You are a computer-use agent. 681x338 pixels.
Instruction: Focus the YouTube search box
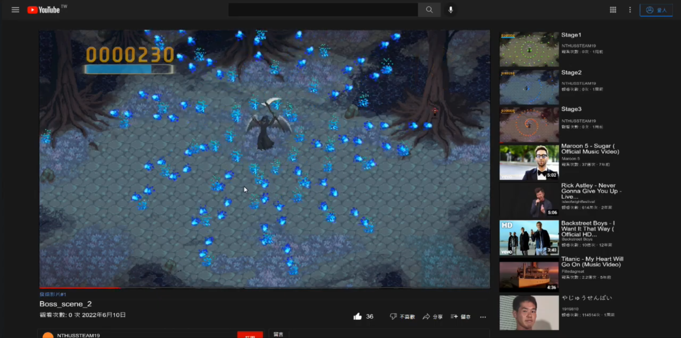click(x=323, y=10)
